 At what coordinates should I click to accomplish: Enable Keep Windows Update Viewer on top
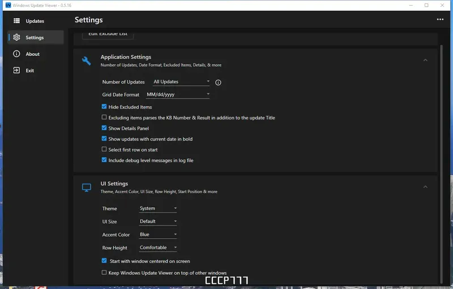coord(104,273)
